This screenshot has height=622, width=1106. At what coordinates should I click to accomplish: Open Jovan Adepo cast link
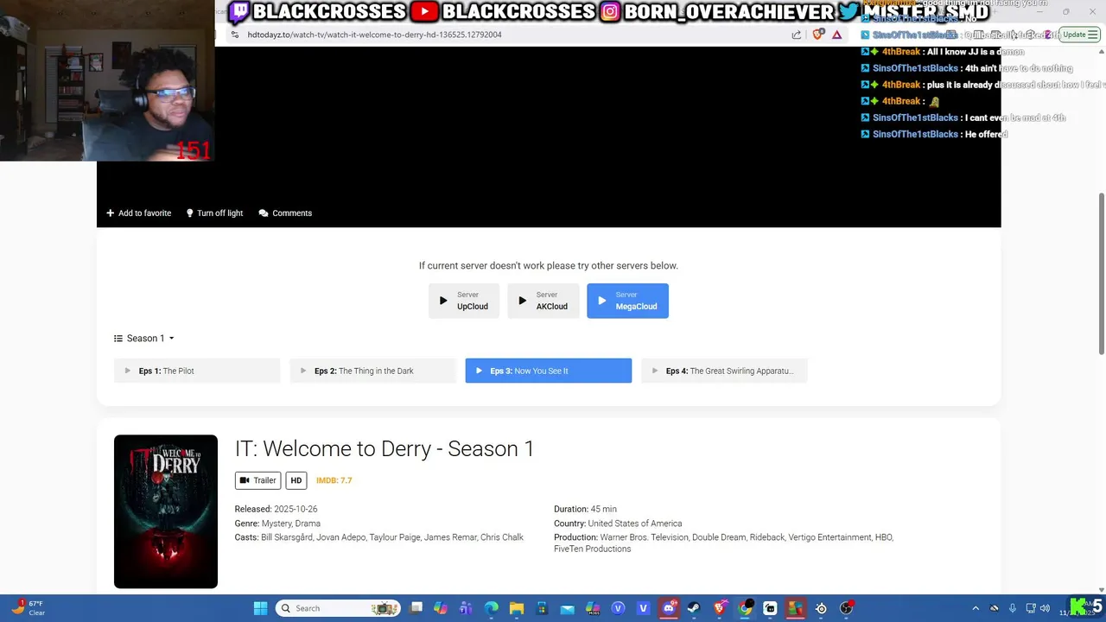[340, 537]
